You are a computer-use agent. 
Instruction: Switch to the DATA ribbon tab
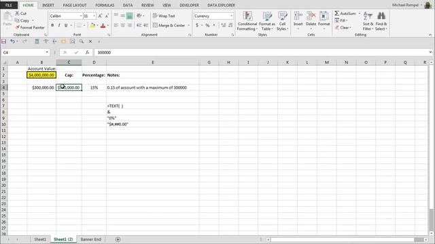click(x=128, y=5)
